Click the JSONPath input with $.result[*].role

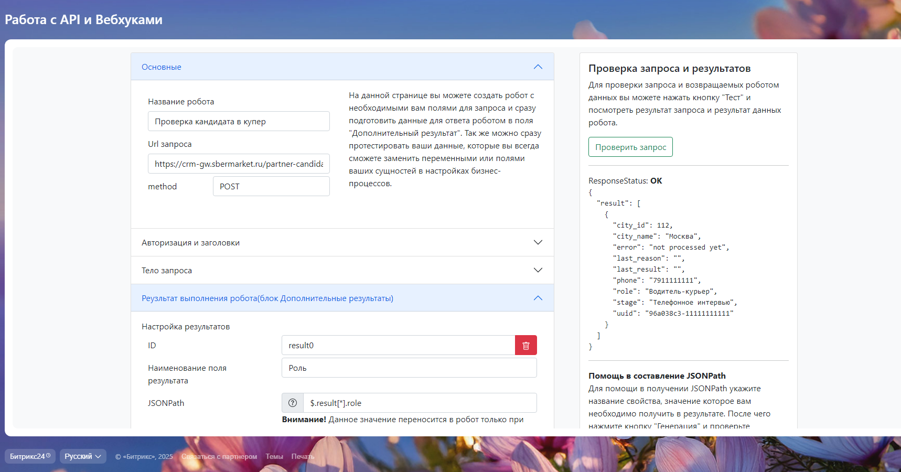tap(420, 403)
